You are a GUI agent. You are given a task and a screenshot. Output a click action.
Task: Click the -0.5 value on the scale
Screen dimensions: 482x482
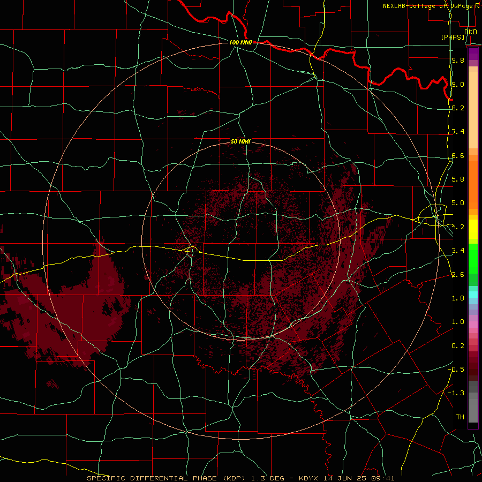point(456,370)
